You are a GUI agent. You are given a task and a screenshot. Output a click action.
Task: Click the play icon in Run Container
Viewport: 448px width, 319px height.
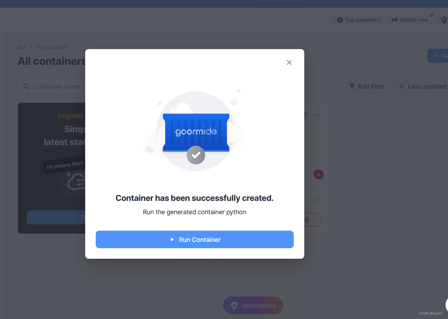click(x=172, y=239)
